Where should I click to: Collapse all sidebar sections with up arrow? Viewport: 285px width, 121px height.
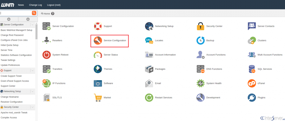9,19
